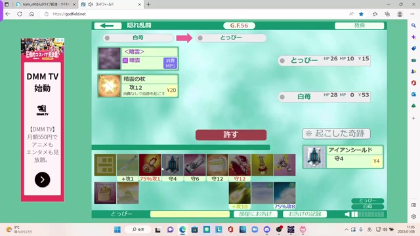Select the pink winged creature card
420x236 pixels.
click(x=284, y=165)
